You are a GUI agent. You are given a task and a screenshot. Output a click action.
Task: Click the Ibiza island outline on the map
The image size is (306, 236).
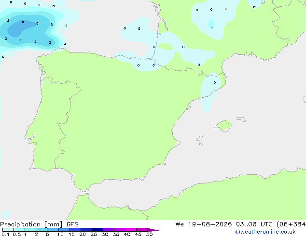(x=200, y=139)
